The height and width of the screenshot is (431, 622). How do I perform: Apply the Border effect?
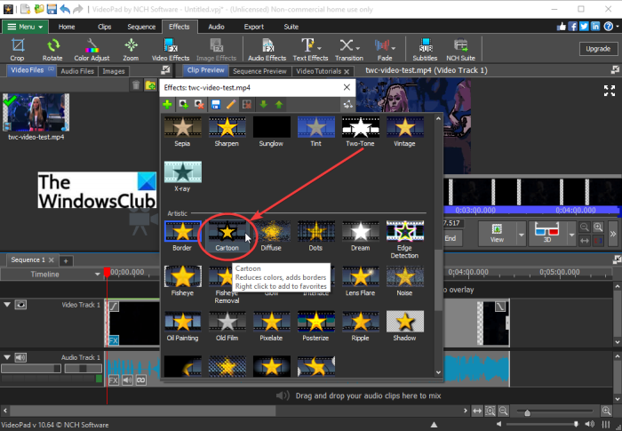tap(182, 236)
